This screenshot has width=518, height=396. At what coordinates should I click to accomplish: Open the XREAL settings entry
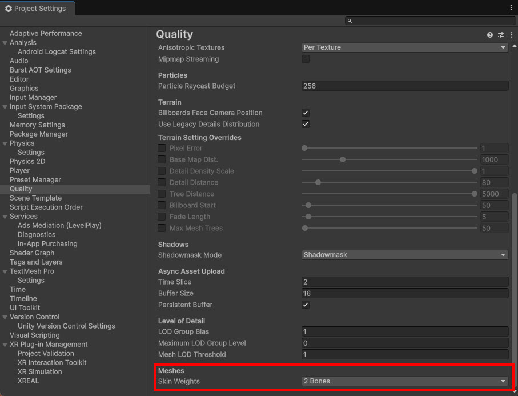(28, 381)
